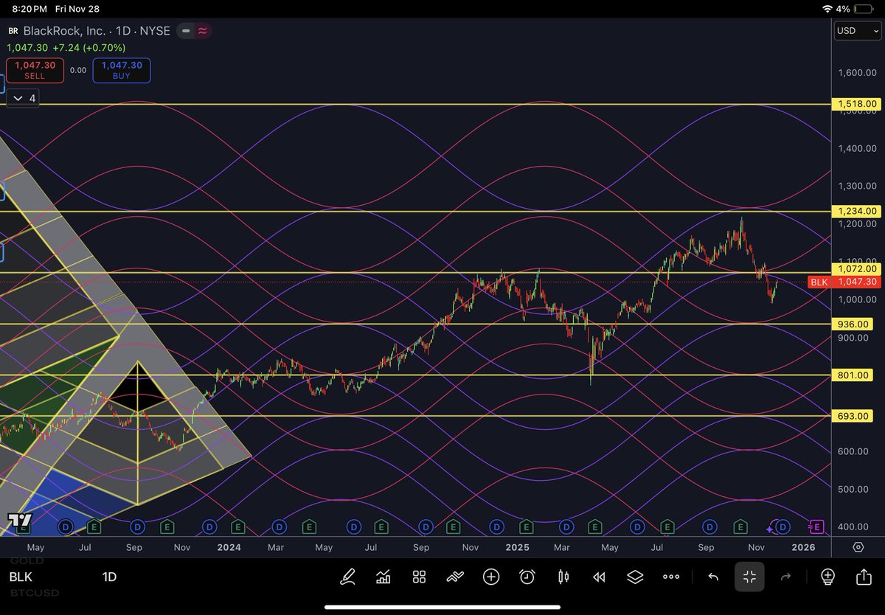Screen dimensions: 885x615
Task: Tap the 0.00 spread value between Sell and Buy
Action: coord(78,71)
